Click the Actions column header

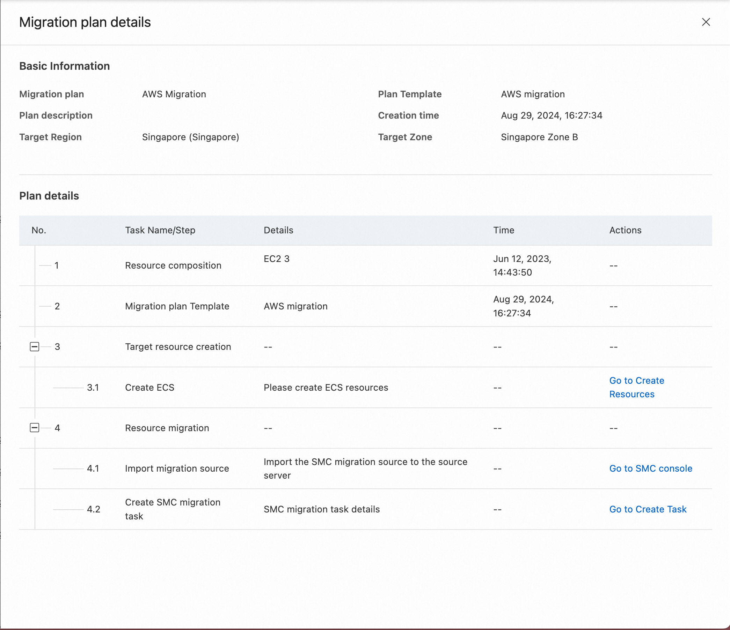coord(625,230)
